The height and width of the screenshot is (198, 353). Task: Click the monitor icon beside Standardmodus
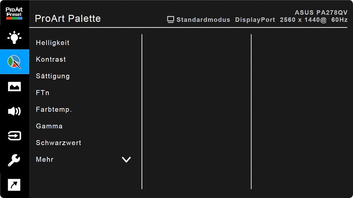coord(171,20)
